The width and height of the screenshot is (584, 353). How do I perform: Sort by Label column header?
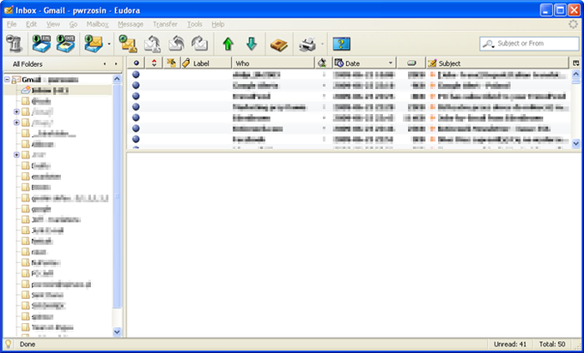206,63
